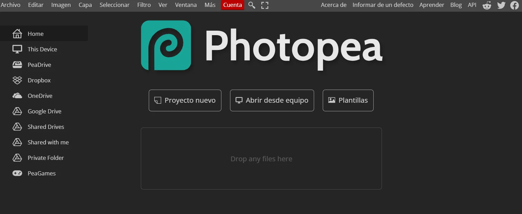
Task: Open the Twitter bird icon link
Action: tap(501, 5)
